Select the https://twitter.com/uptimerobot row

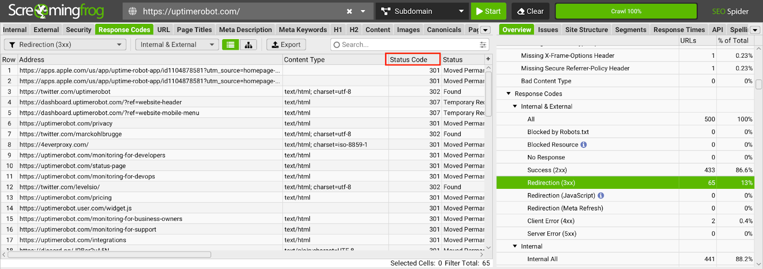(242, 92)
